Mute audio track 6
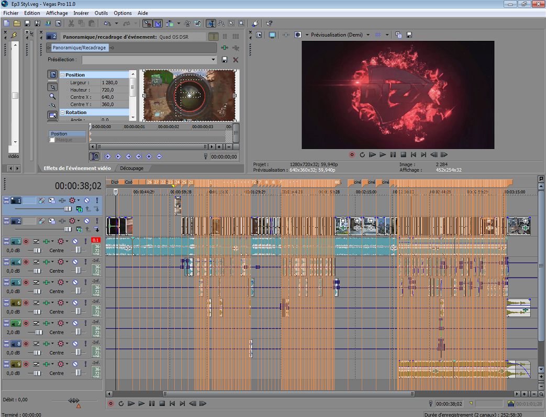 [75, 302]
